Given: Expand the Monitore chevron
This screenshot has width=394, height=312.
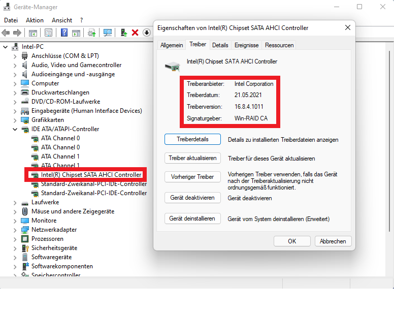Looking at the screenshot, I should [x=15, y=221].
